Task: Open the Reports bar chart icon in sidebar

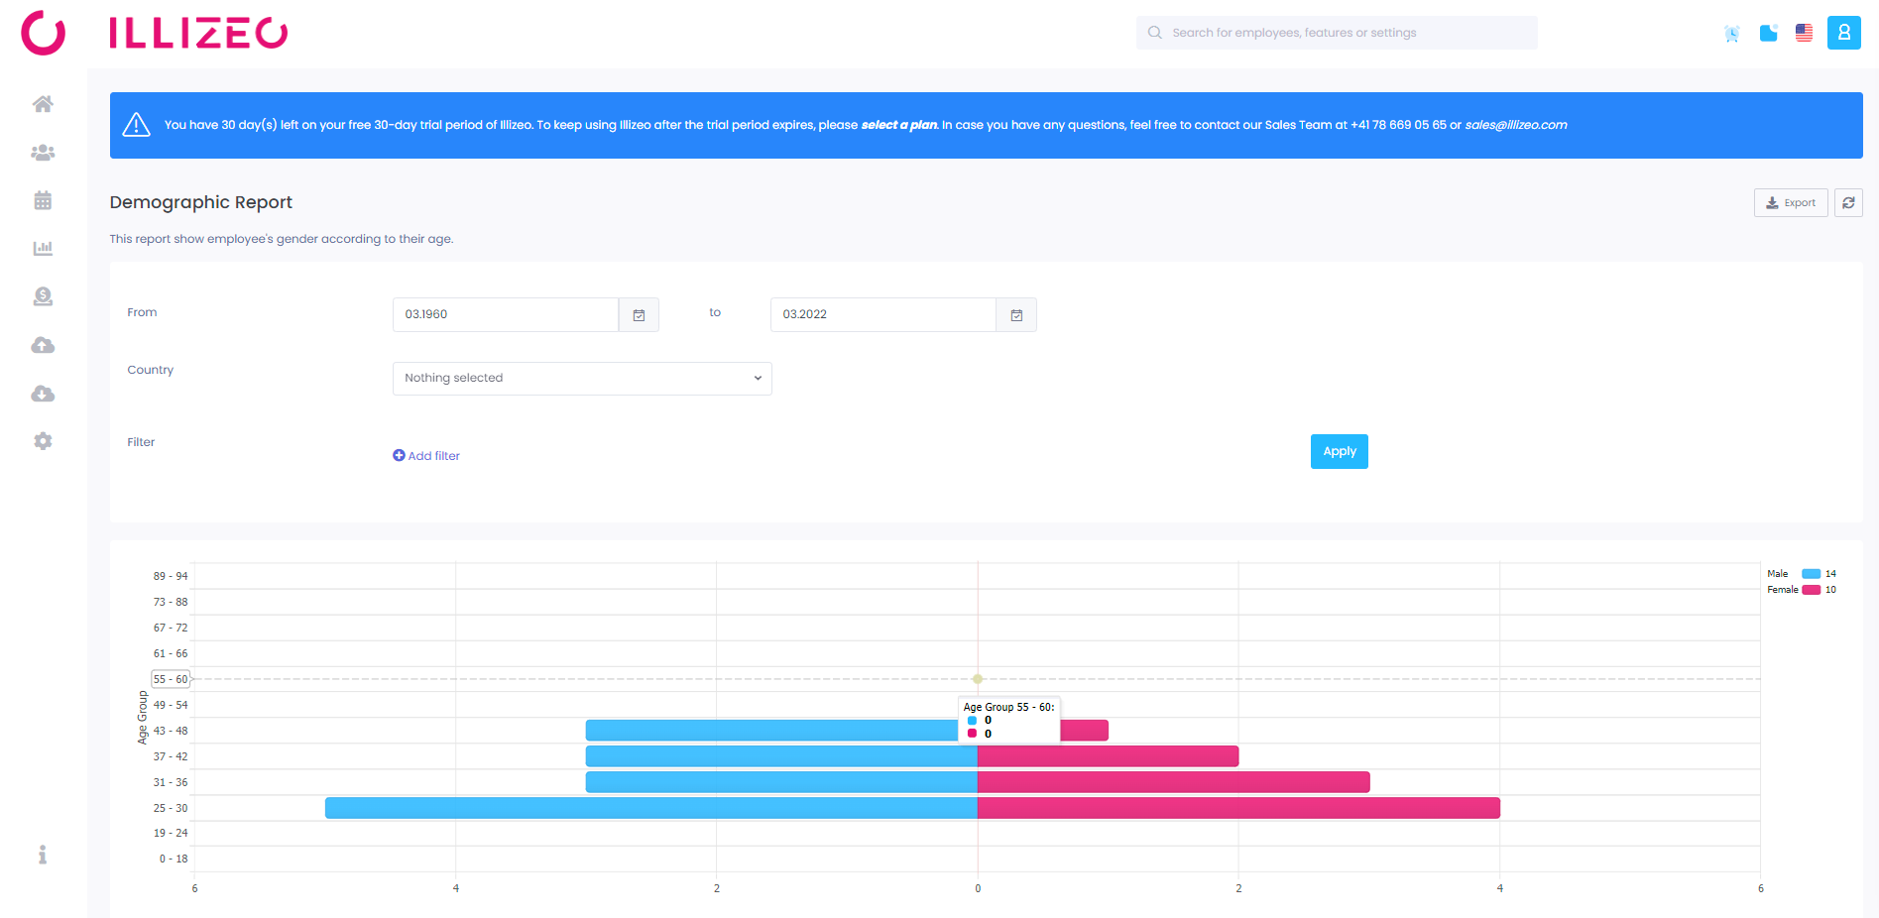Action: point(43,249)
